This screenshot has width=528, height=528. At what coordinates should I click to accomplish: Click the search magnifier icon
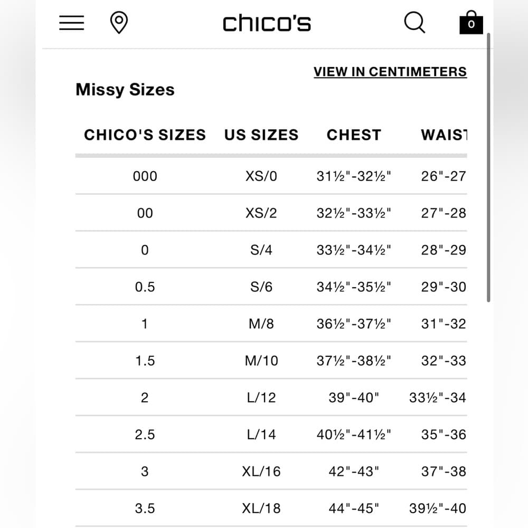click(x=414, y=23)
